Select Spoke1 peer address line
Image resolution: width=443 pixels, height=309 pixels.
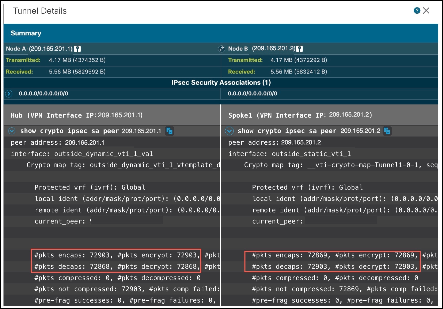275,142
